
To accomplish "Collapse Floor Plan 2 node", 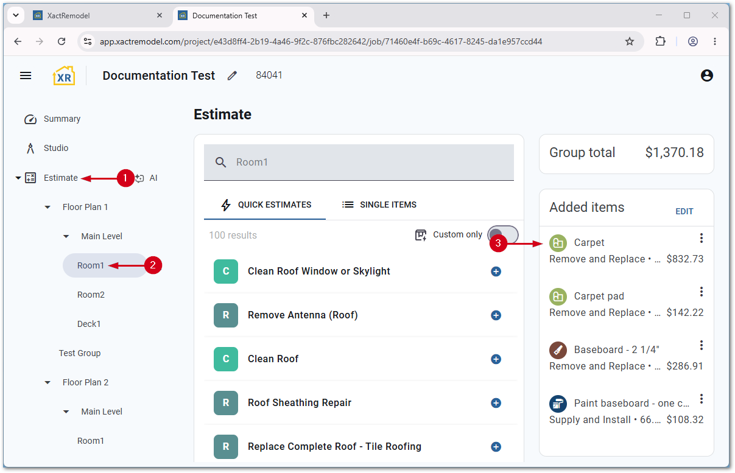I will [48, 382].
